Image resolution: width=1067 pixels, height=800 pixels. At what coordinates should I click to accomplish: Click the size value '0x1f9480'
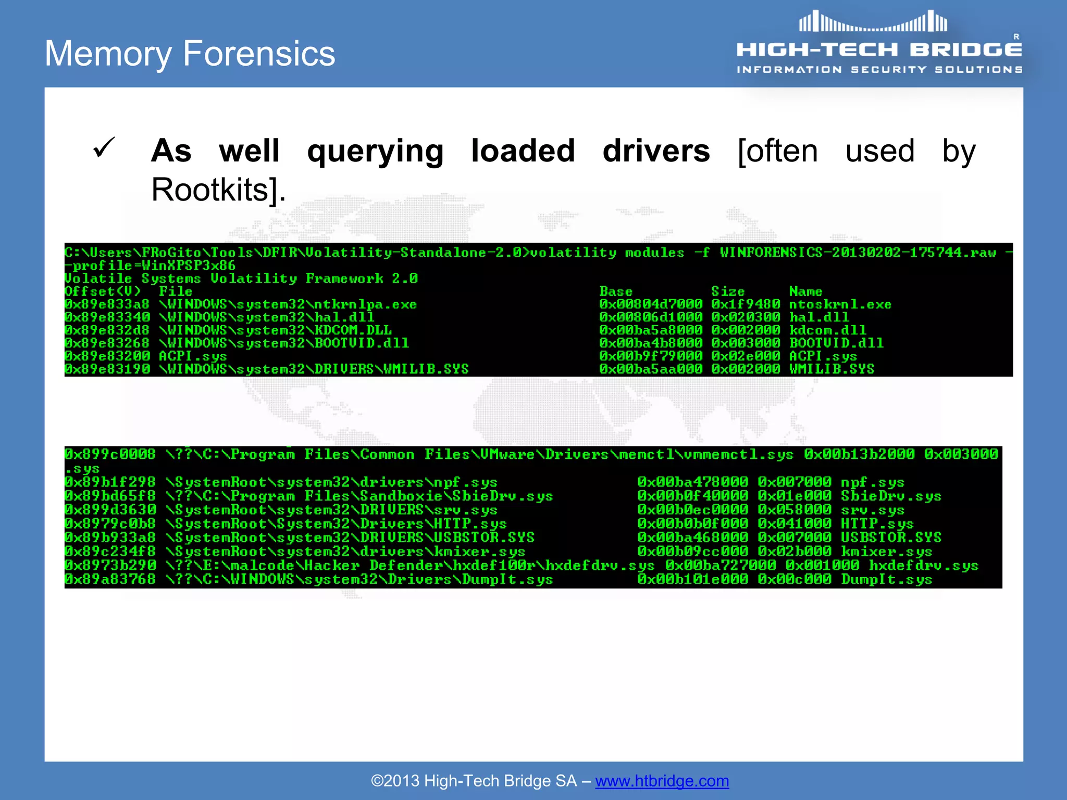746,304
